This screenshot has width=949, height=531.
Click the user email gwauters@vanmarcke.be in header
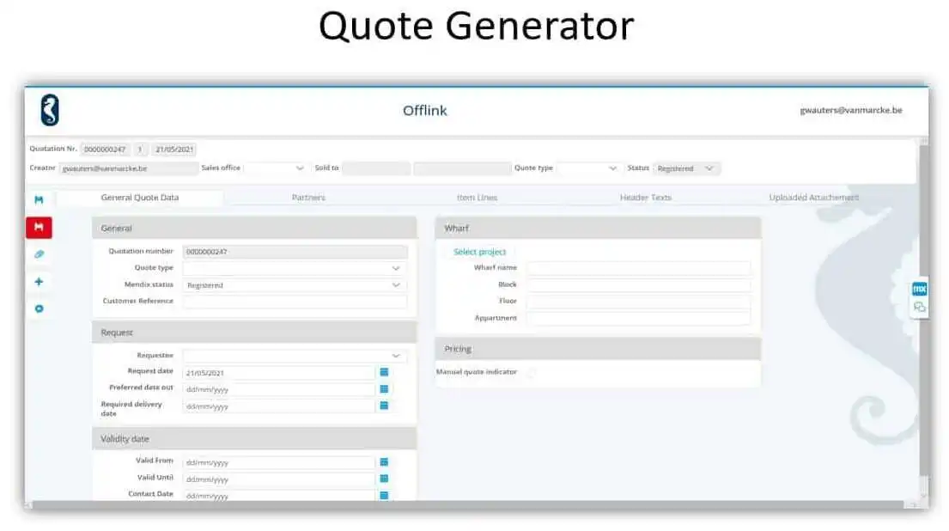tap(851, 110)
